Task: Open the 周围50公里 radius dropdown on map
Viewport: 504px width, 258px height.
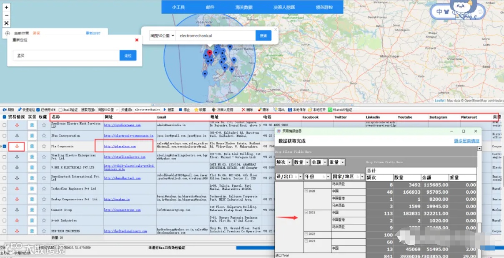Action: (x=162, y=36)
